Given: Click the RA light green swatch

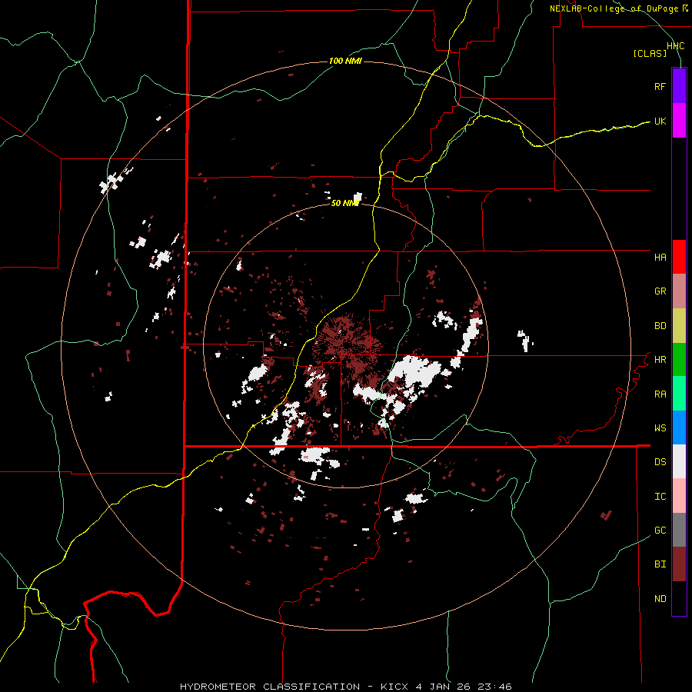Looking at the screenshot, I should 679,394.
